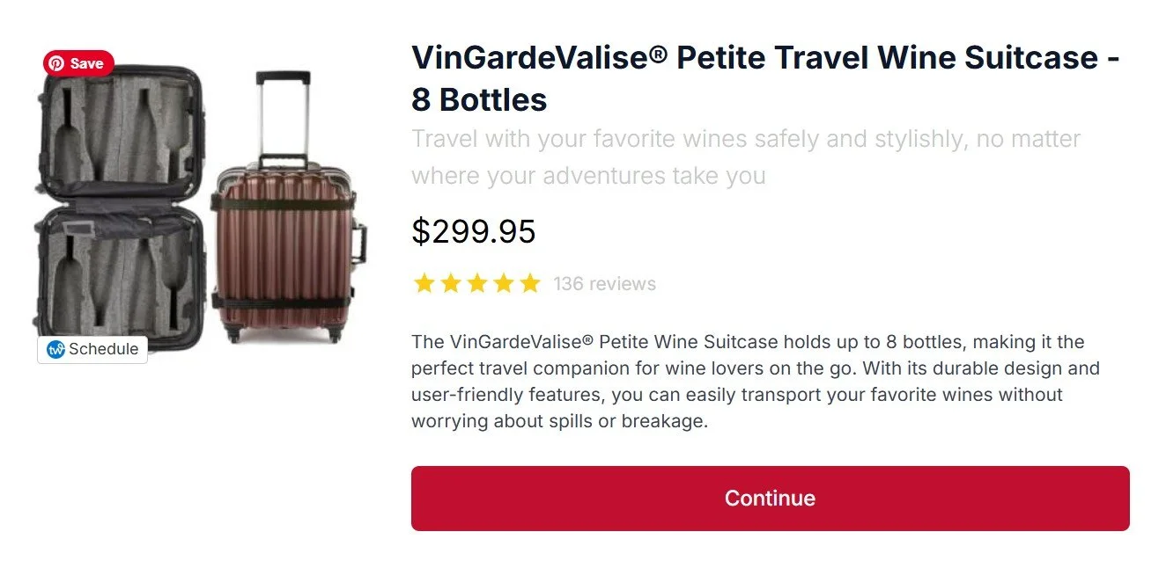
Task: Click the VinGardeValise product title
Action: 765,79
